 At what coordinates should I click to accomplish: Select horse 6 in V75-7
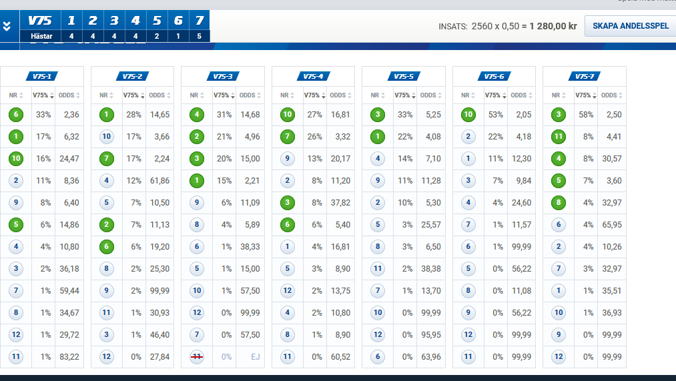click(559, 225)
